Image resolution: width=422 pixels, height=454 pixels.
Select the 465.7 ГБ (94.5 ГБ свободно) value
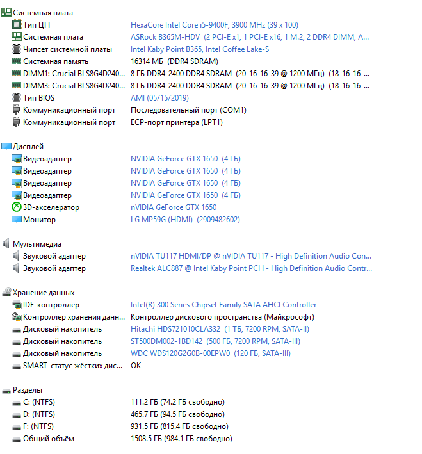177,414
